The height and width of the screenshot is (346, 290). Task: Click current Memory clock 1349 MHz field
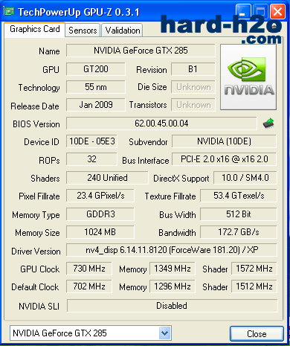(173, 269)
